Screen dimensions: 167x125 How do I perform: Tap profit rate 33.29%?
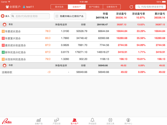click(x=141, y=31)
